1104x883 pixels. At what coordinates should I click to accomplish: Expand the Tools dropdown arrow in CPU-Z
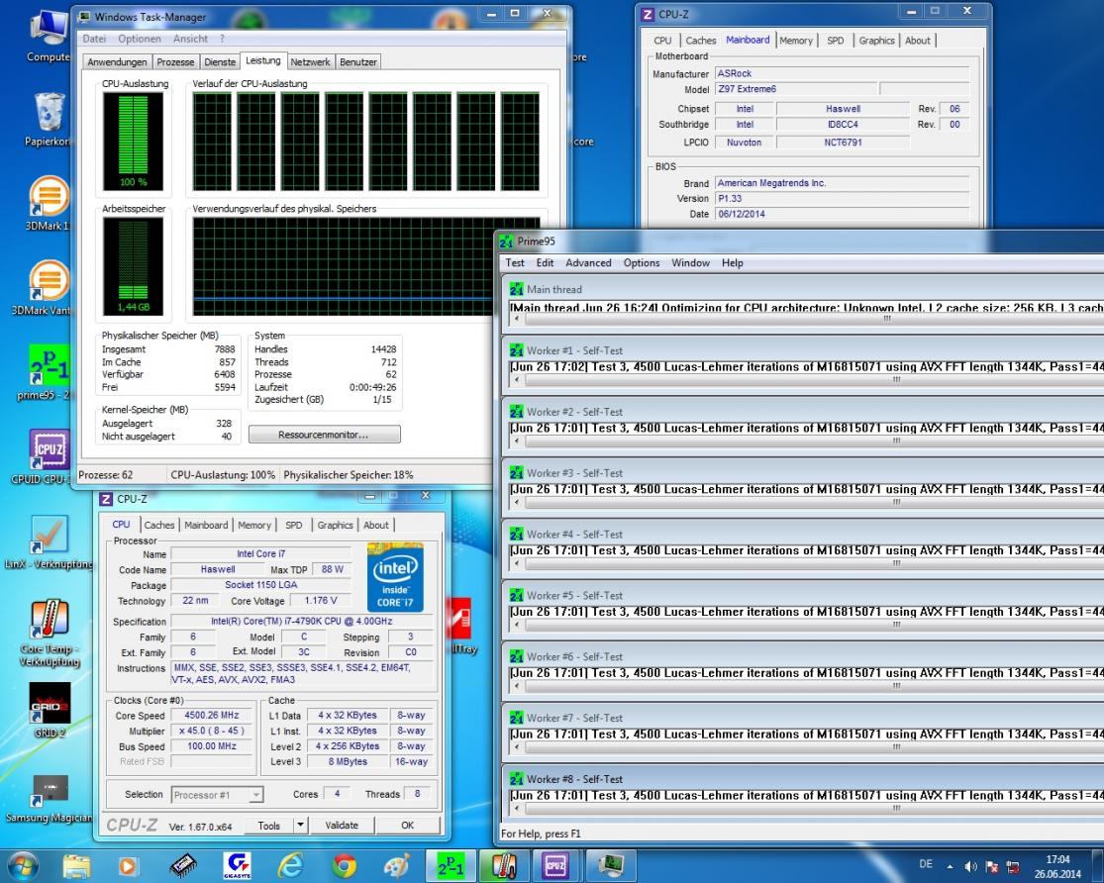point(301,825)
